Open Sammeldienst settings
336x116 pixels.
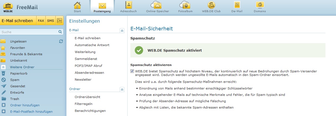(86, 59)
